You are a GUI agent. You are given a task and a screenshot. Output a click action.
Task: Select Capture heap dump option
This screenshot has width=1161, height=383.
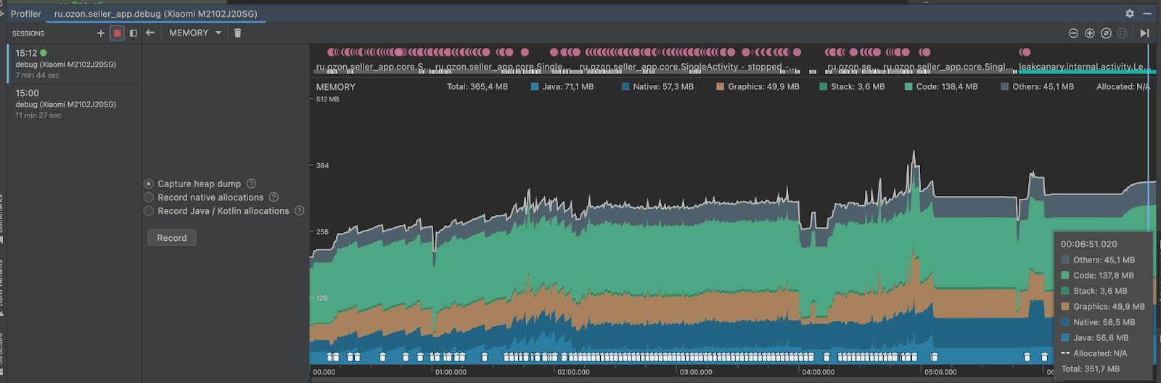tap(149, 184)
